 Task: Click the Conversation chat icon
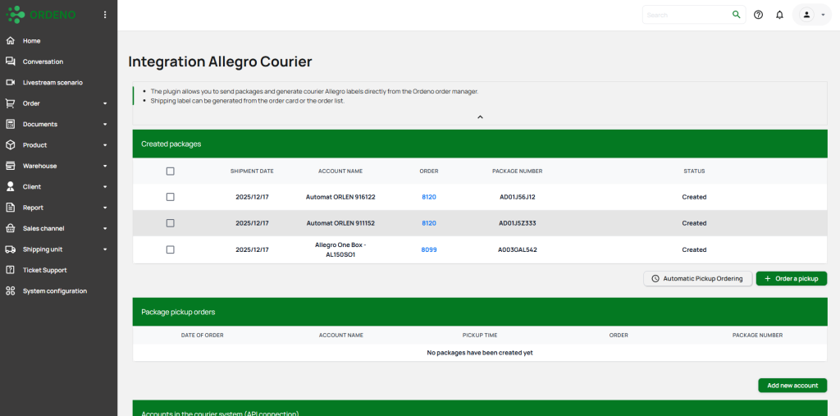(10, 62)
